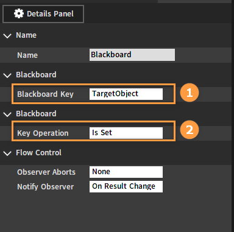The height and width of the screenshot is (232, 234).
Task: Click the gear icon in Details Panel tab
Action: pos(19,13)
